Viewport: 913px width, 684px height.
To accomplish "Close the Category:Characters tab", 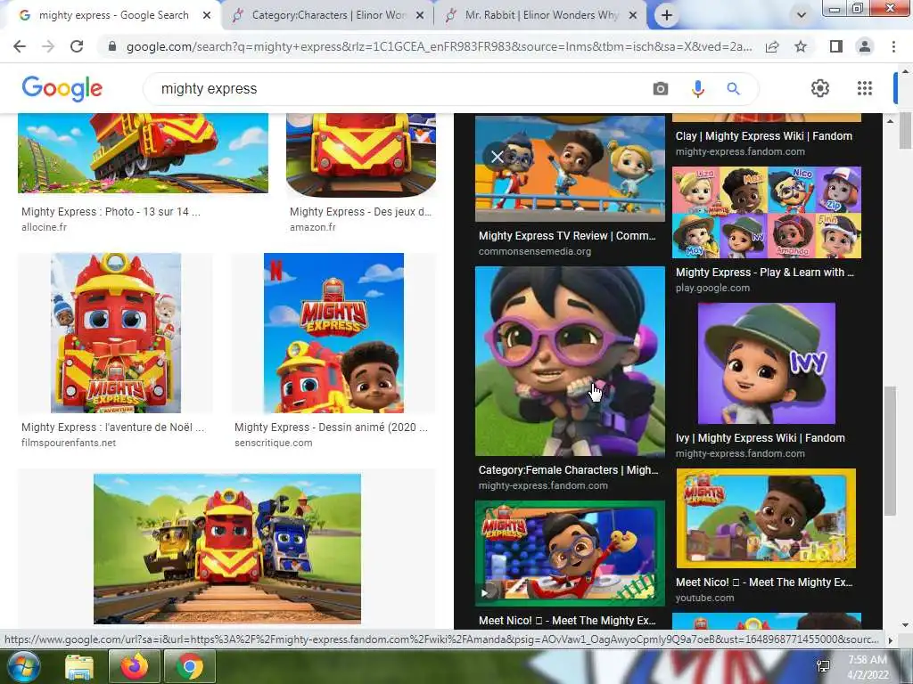I will click(x=420, y=16).
